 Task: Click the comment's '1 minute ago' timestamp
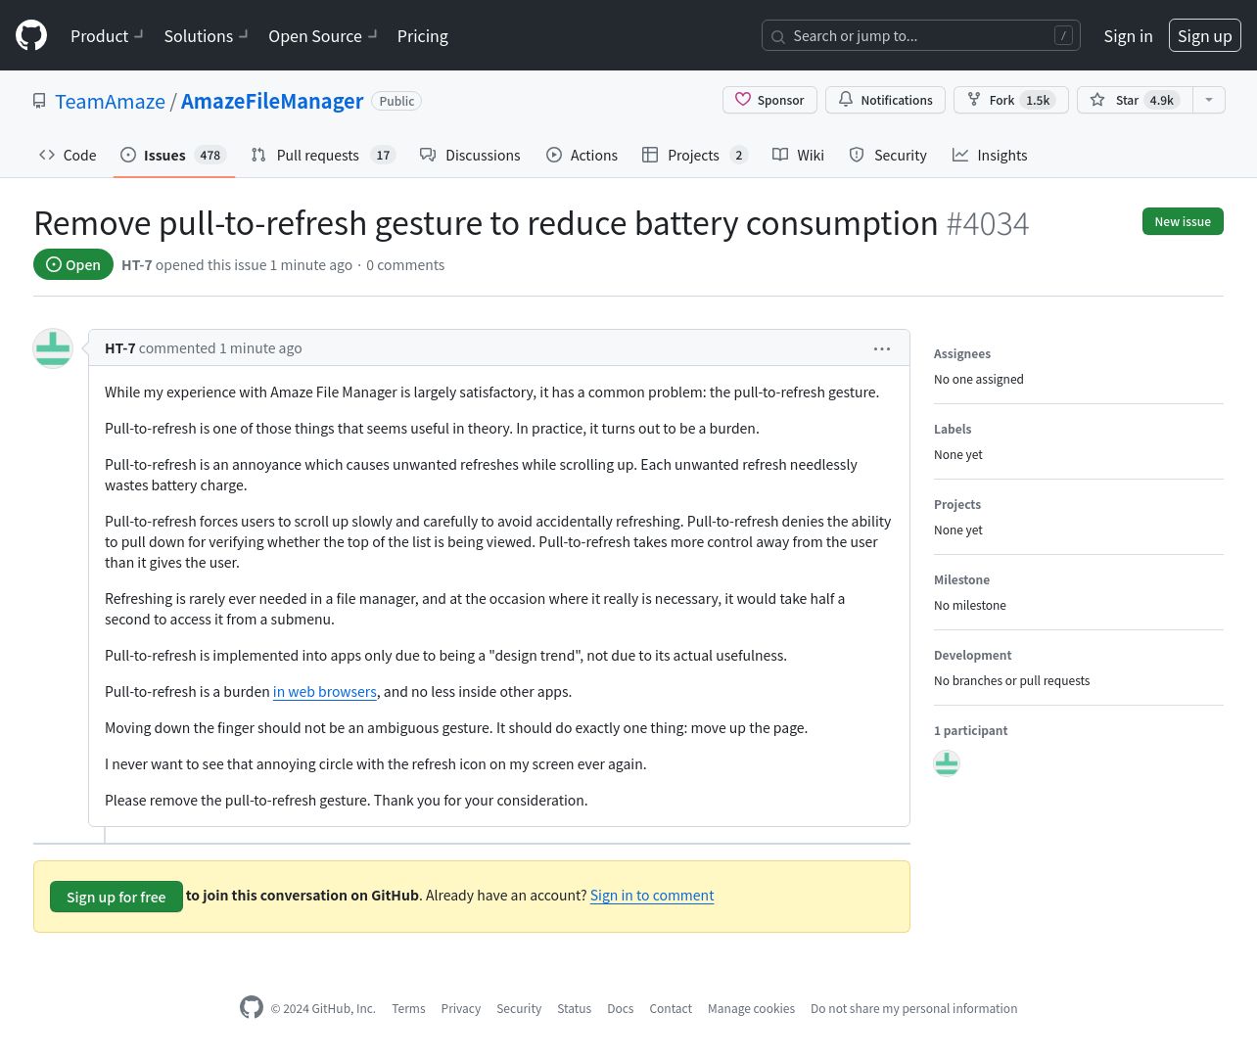tap(260, 348)
